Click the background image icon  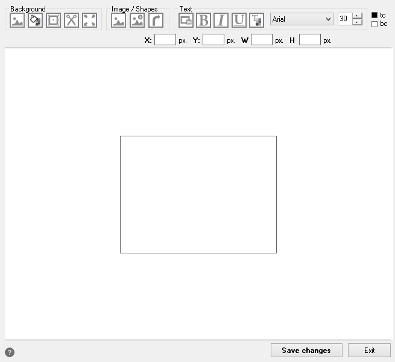click(x=17, y=20)
